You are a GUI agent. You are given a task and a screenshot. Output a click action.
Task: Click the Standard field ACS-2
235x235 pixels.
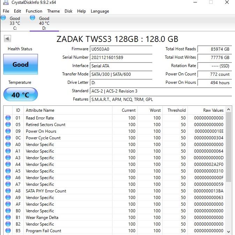pos(161,91)
